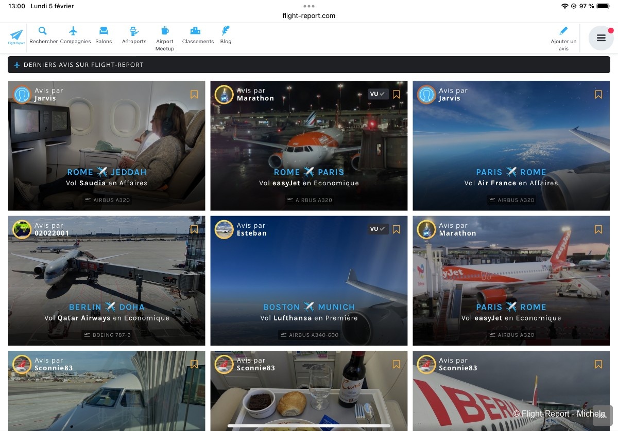
Task: Bookmark the Rome–Paris easyJet review
Action: pyautogui.click(x=396, y=95)
